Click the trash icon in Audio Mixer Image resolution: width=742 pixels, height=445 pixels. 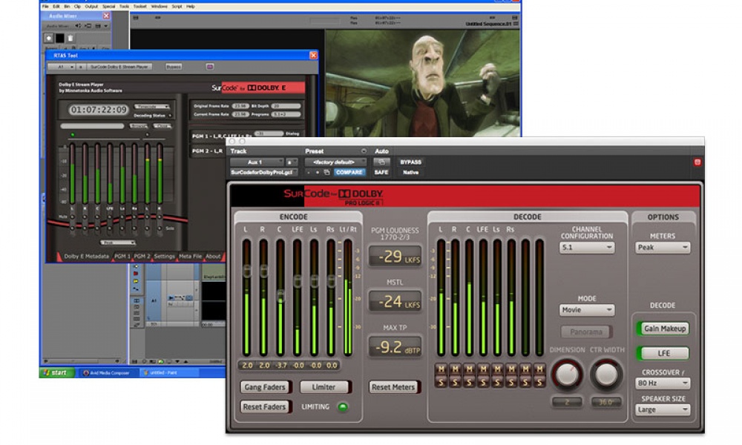coord(71,38)
